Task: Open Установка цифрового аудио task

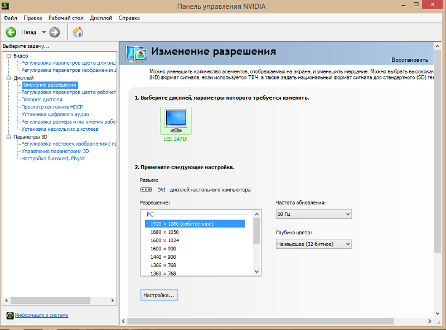Action: pyautogui.click(x=55, y=115)
